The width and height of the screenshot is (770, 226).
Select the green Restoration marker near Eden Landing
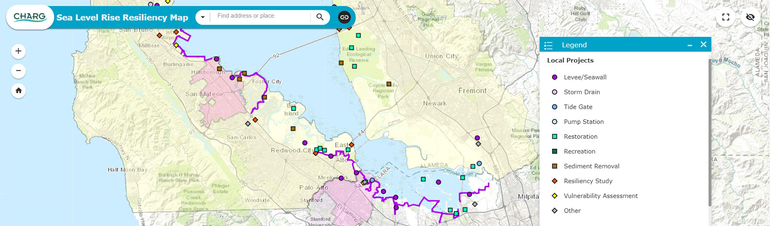pos(352,48)
